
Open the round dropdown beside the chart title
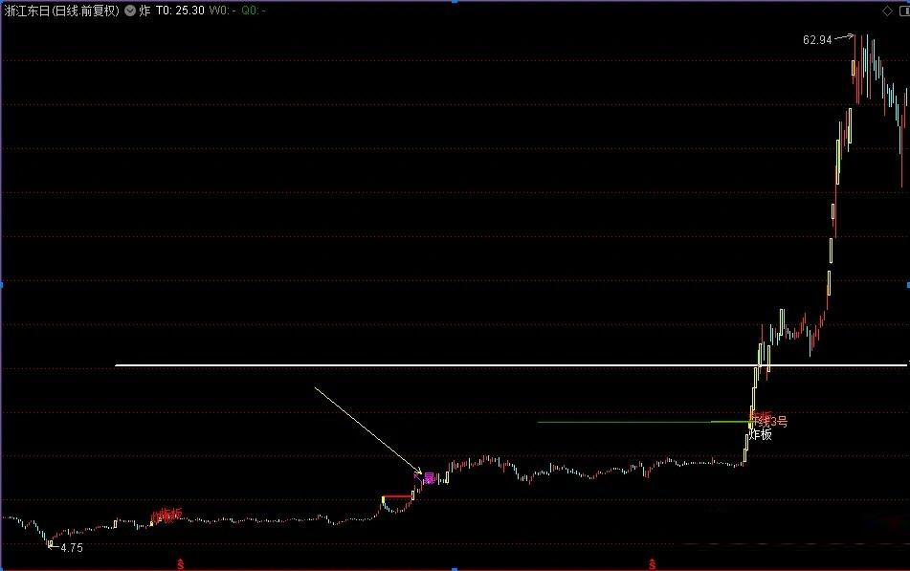130,11
